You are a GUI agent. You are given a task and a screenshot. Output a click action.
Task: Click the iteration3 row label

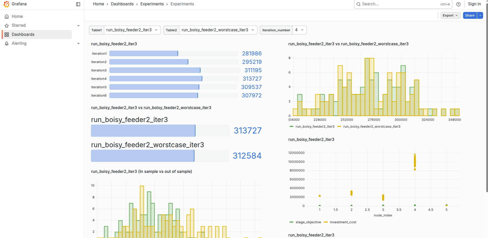(x=99, y=70)
